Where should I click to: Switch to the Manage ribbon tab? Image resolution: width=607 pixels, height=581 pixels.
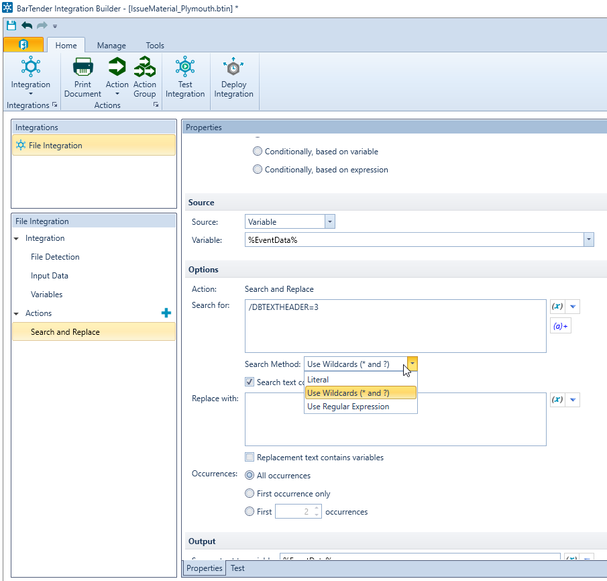(x=111, y=46)
